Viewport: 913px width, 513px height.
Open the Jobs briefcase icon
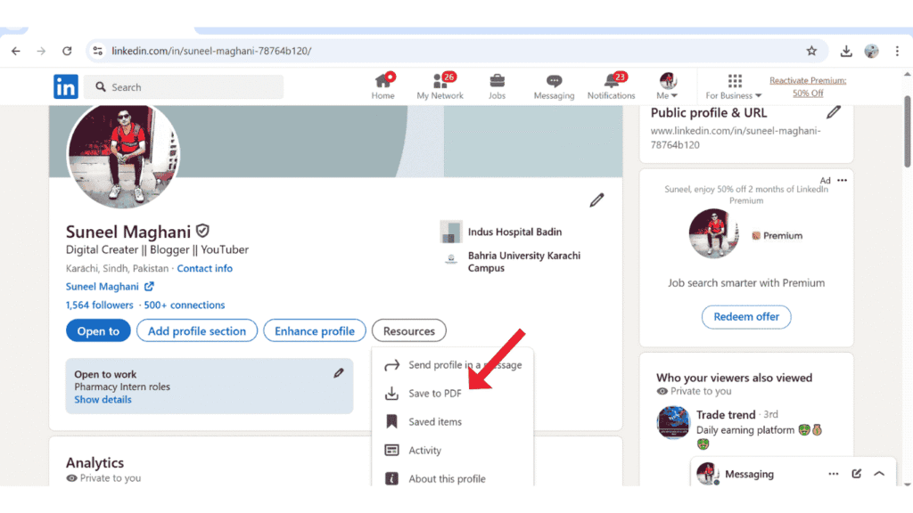(497, 82)
